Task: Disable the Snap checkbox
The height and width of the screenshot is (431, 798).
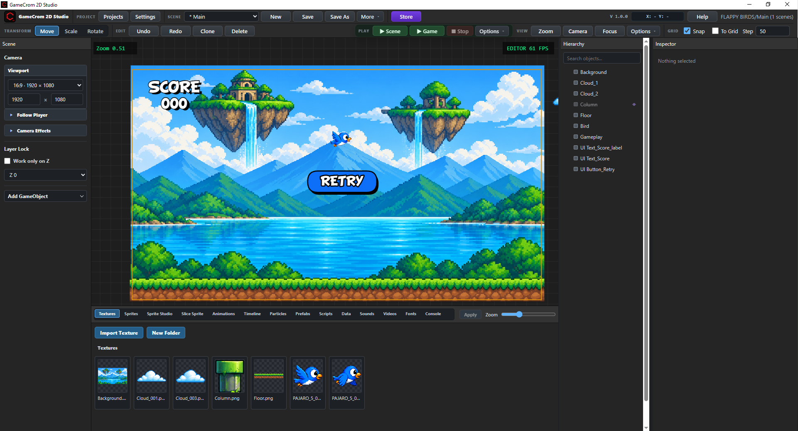Action: pyautogui.click(x=687, y=31)
